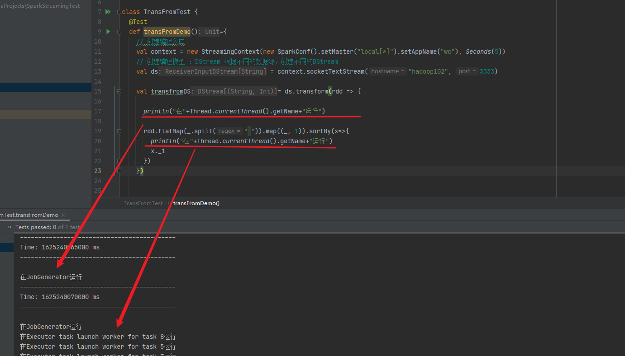Click console line Time: 1625240065000 ms

click(x=60, y=247)
